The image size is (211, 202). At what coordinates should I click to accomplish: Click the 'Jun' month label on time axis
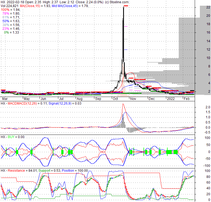[x=43, y=99]
